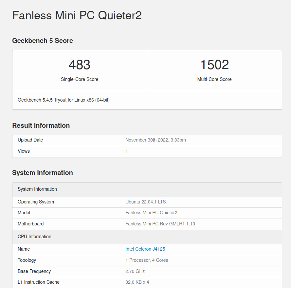Click the Result Information heading

pyautogui.click(x=41, y=125)
